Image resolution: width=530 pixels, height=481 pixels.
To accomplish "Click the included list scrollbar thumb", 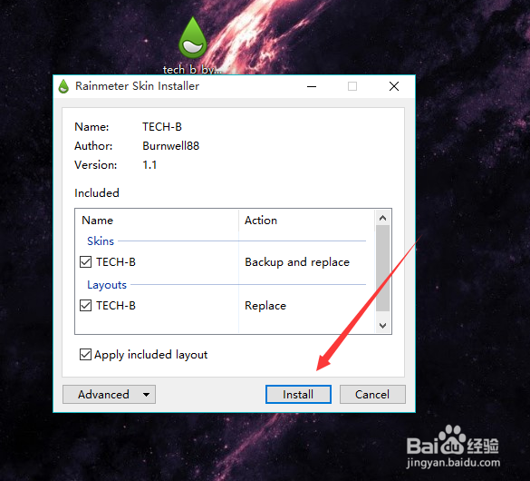I will pos(382,269).
